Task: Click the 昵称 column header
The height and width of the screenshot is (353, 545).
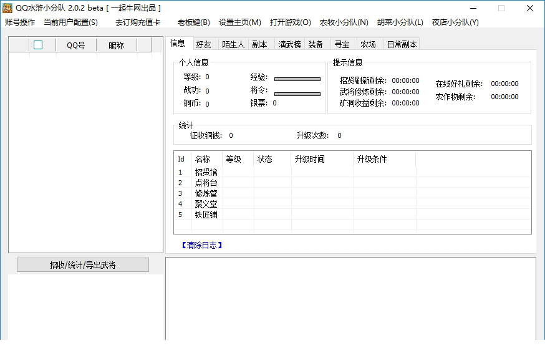Action: 116,45
